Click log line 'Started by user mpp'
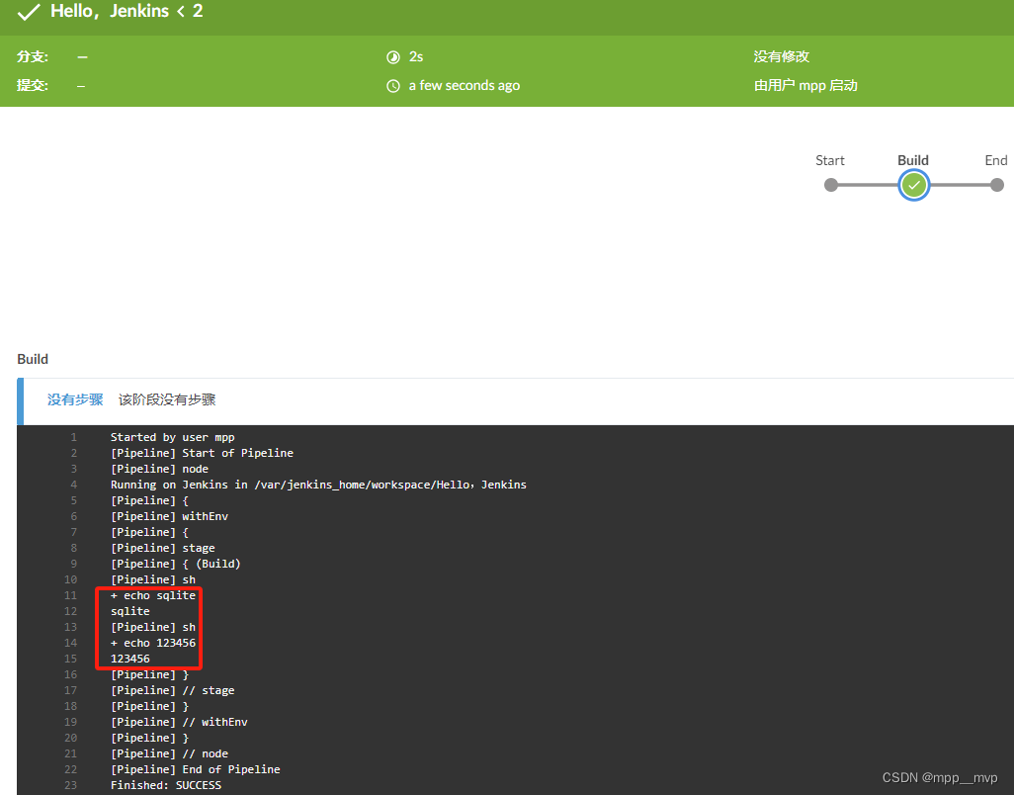The height and width of the screenshot is (795, 1014). tap(173, 437)
